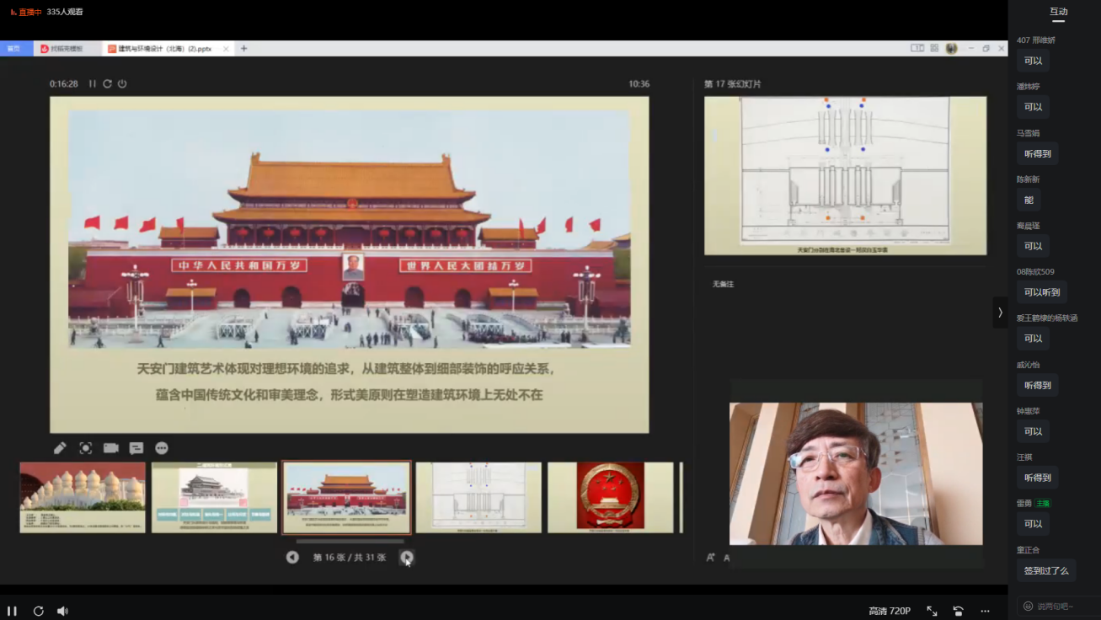Reset the presentation timer
1101x620 pixels.
[107, 84]
